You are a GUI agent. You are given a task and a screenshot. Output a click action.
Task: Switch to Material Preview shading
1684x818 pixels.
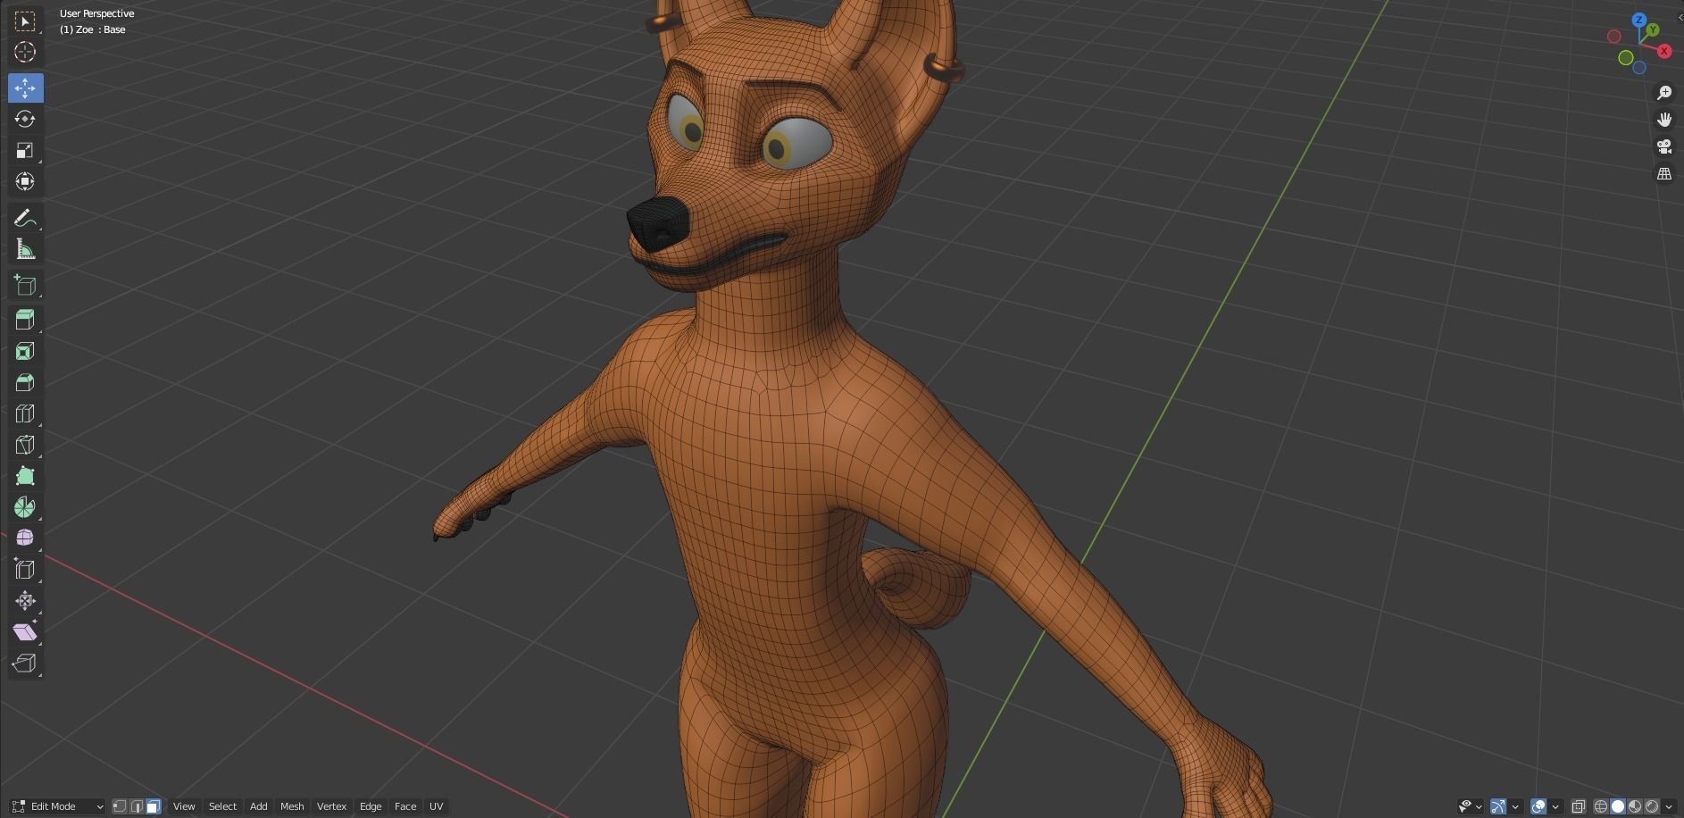pos(1635,806)
